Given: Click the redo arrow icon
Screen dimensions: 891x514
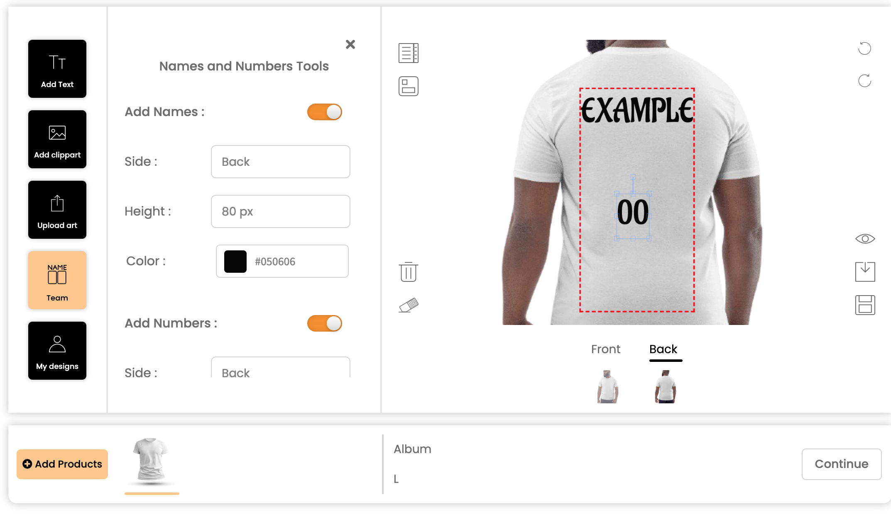Looking at the screenshot, I should click(864, 81).
